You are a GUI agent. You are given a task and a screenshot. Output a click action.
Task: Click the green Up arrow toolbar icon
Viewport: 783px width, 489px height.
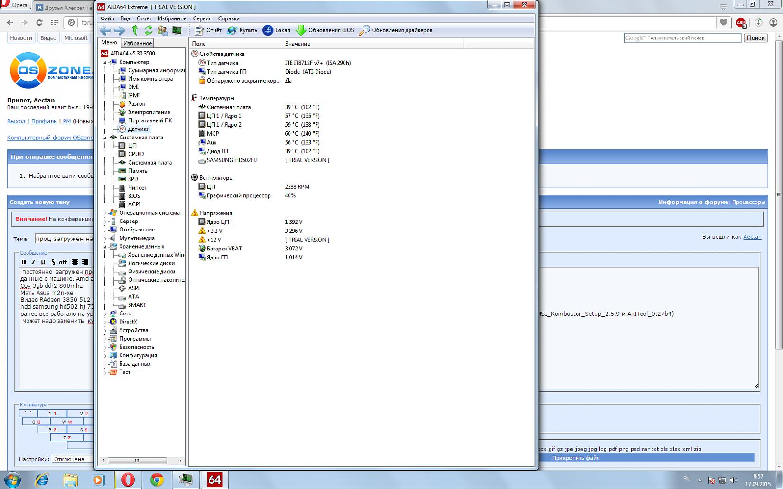[x=135, y=30]
